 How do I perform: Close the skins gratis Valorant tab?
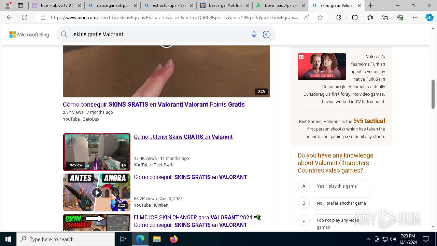[360, 5]
